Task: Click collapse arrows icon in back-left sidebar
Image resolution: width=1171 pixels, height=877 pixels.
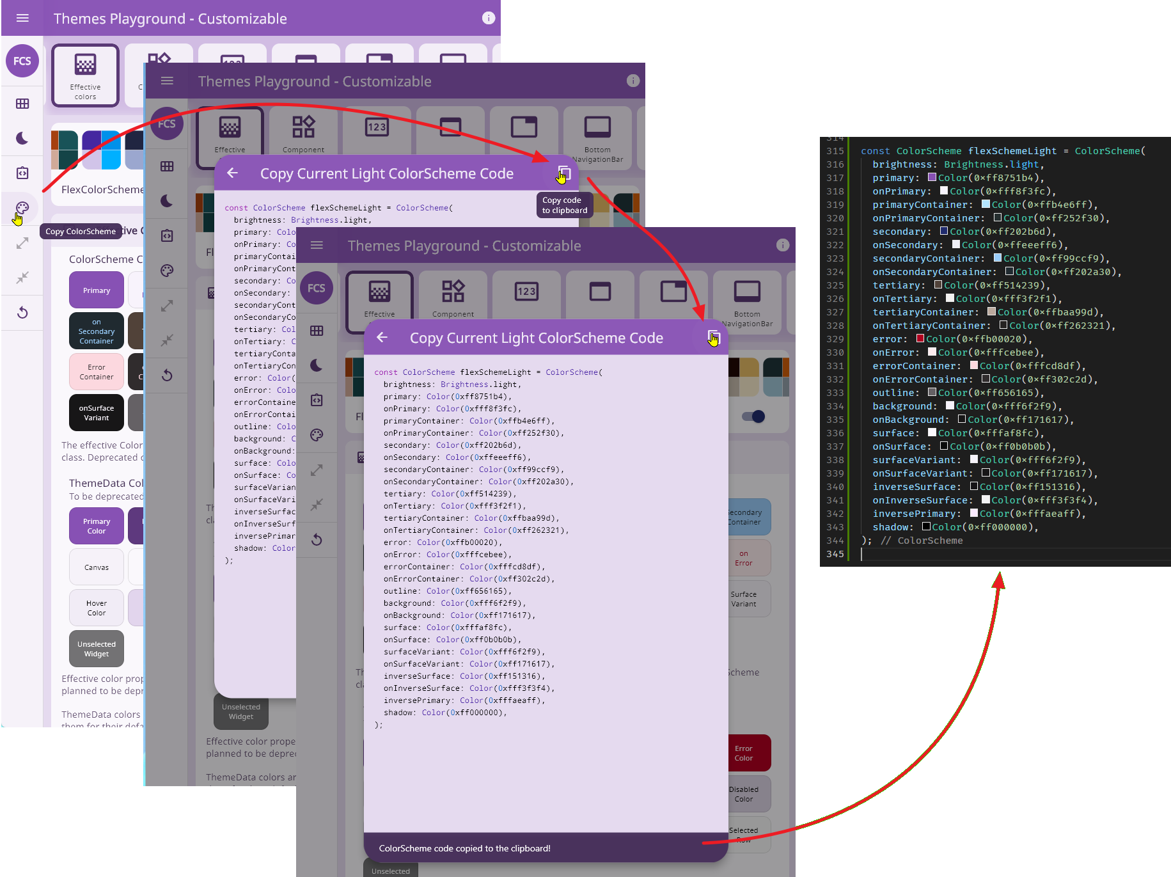Action: (x=22, y=278)
